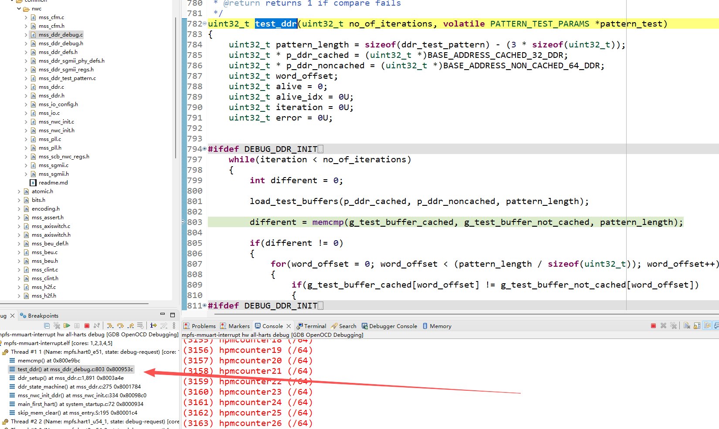
Task: Select the memcmp() stack frame
Action: pyautogui.click(x=49, y=361)
